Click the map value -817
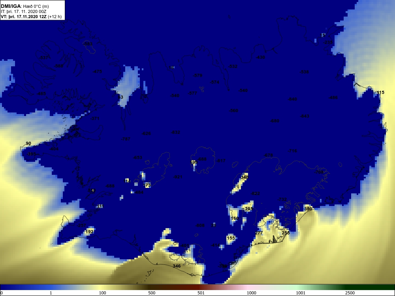 pos(221,161)
